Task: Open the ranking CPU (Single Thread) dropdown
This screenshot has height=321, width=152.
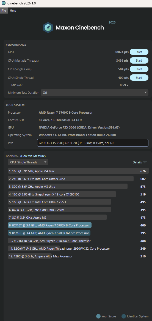Action: click(28, 162)
